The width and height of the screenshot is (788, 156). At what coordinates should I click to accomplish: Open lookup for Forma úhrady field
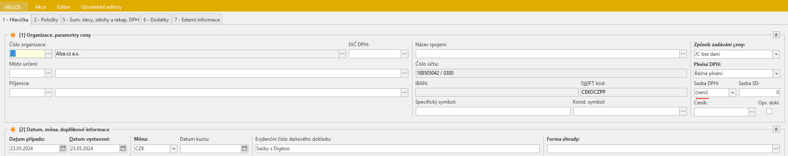click(776, 149)
